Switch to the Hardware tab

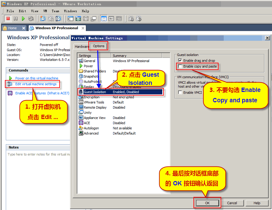tap(82, 47)
